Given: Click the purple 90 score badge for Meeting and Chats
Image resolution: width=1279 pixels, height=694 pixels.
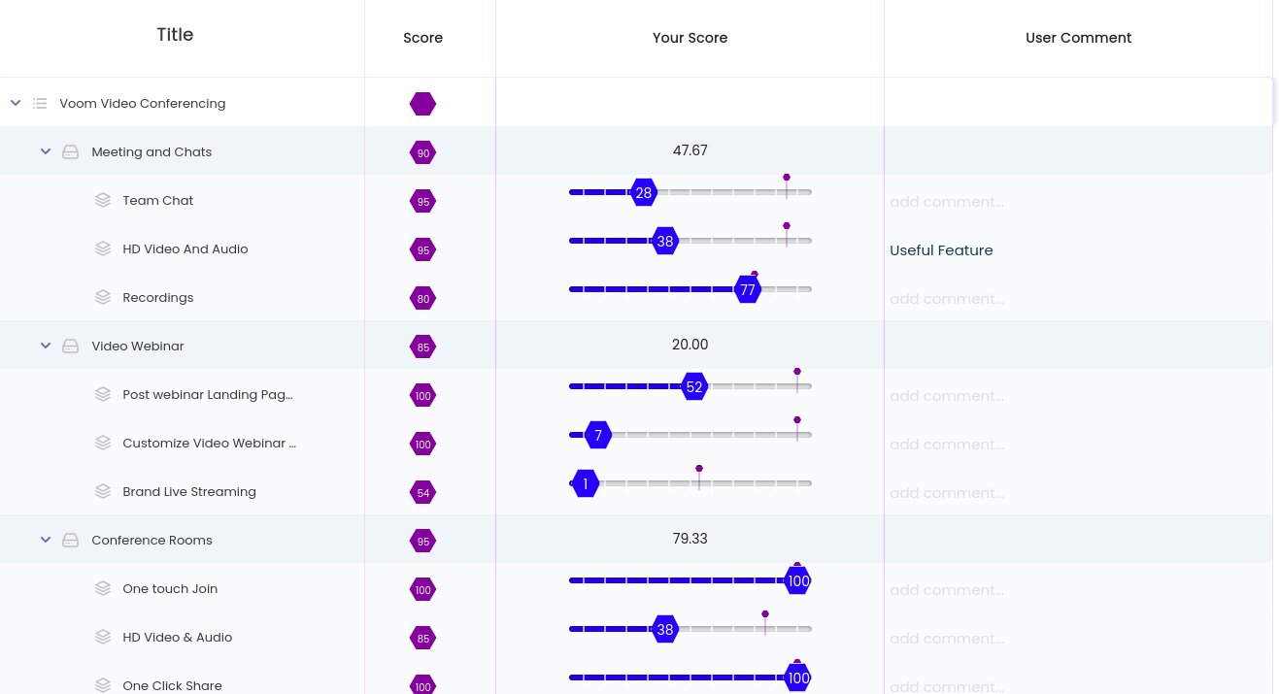Looking at the screenshot, I should click(x=423, y=153).
